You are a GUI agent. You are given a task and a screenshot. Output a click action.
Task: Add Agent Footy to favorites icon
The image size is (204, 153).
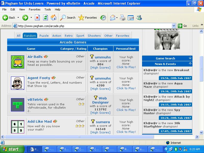(54, 78)
